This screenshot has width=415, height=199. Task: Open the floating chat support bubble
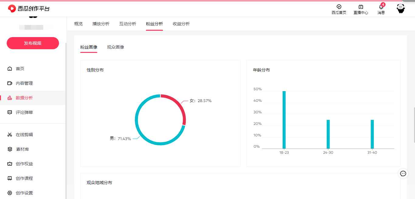point(403,173)
